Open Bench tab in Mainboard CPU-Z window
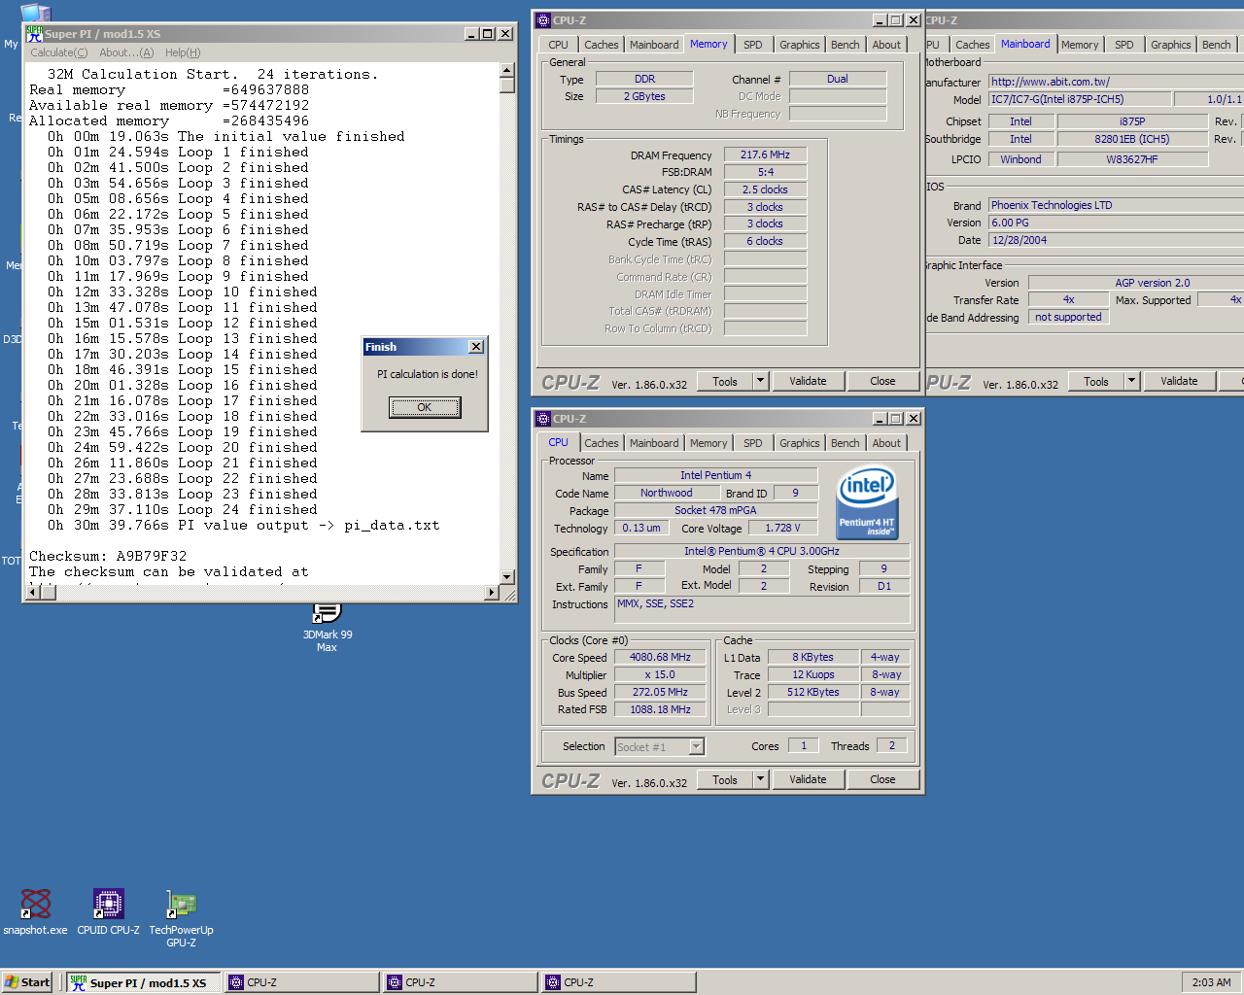This screenshot has width=1244, height=995. point(1216,45)
